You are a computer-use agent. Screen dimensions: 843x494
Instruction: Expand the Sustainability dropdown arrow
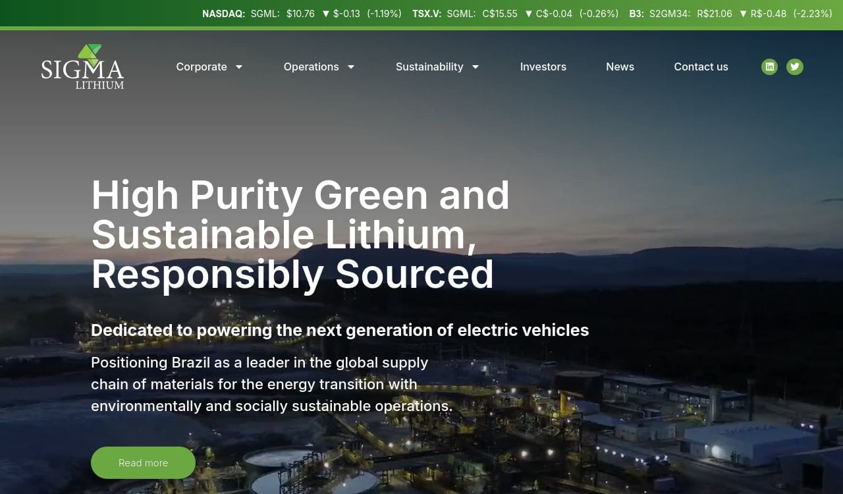pos(476,67)
